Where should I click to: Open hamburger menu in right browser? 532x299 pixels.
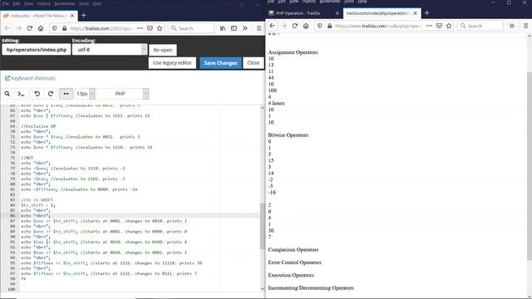[x=525, y=26]
